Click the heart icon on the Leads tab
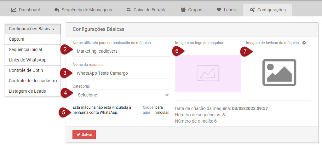Viewport: 322px width, 145px height. pos(219,10)
